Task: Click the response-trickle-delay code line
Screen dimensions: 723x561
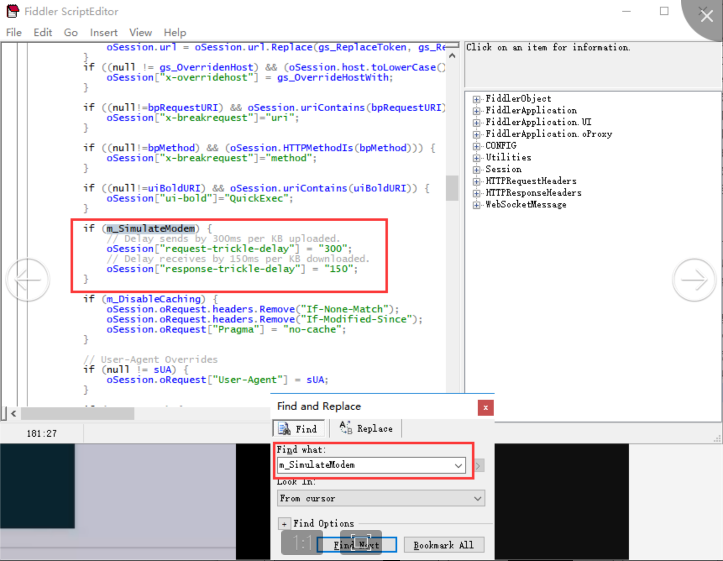Action: [x=232, y=269]
